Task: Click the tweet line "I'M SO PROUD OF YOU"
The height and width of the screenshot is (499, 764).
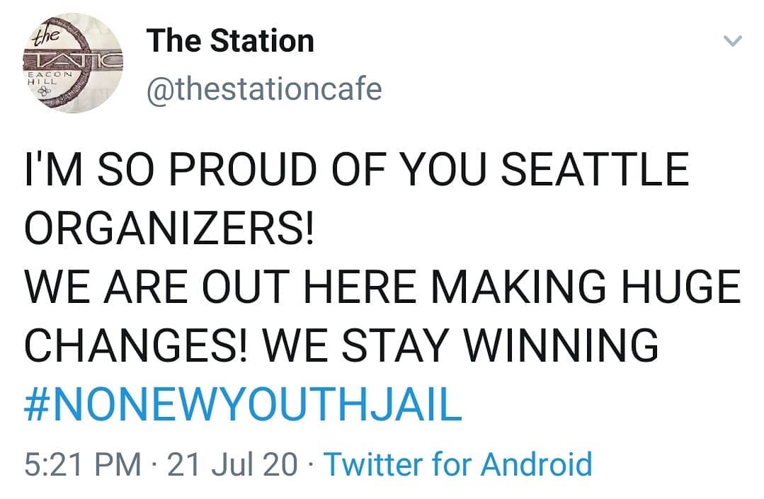Action: [256, 169]
